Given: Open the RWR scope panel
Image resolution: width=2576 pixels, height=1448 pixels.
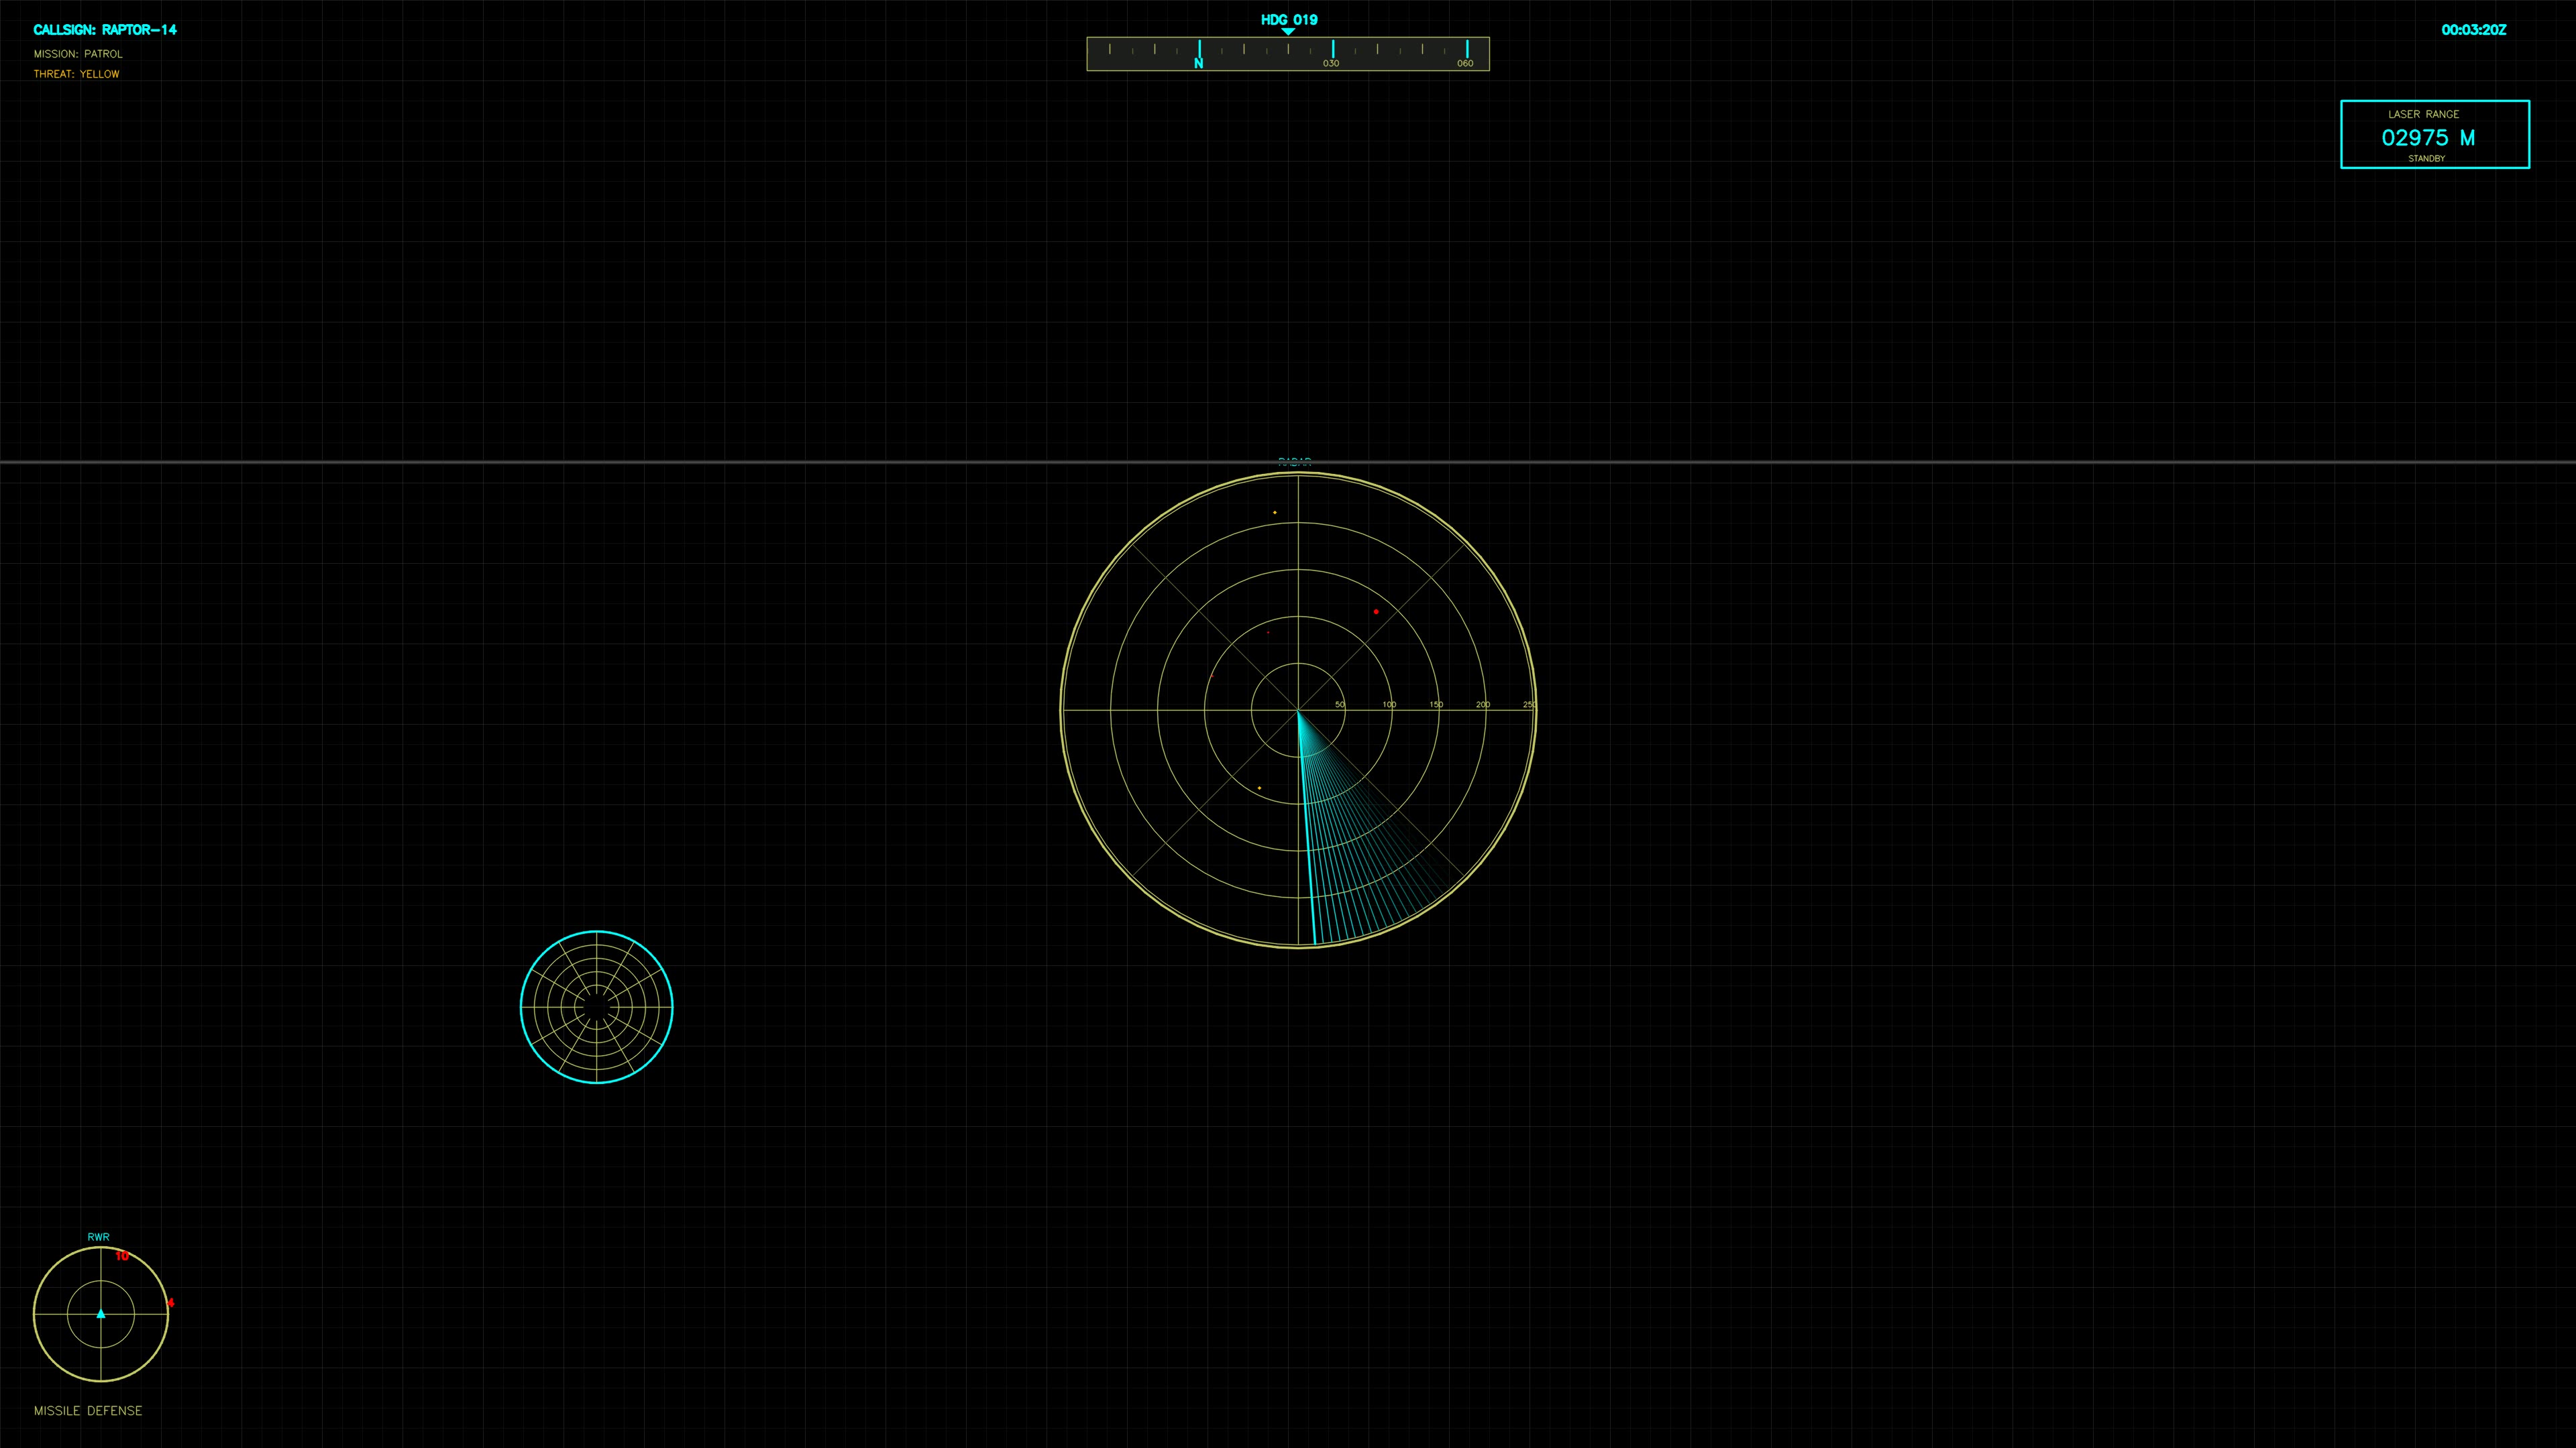Looking at the screenshot, I should point(99,1236).
